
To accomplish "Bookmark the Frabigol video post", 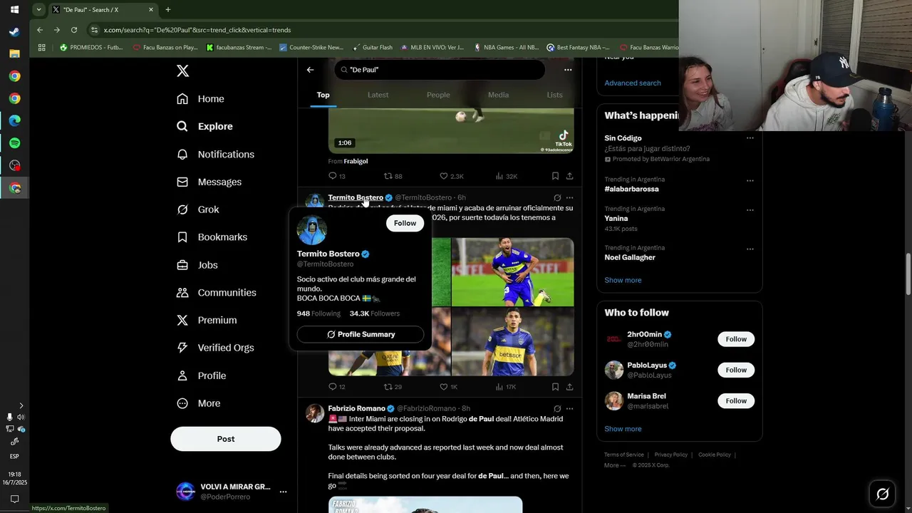I will [x=555, y=176].
